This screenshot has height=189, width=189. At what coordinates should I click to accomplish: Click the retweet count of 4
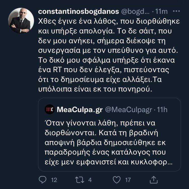[90, 180]
